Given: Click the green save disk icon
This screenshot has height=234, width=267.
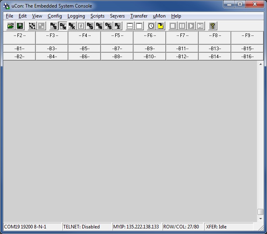Looking at the screenshot, I should tap(20, 26).
